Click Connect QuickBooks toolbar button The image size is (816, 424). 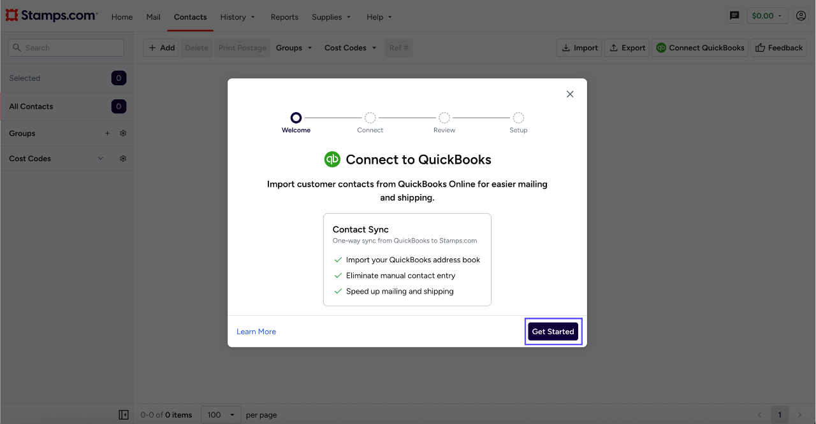pos(700,48)
